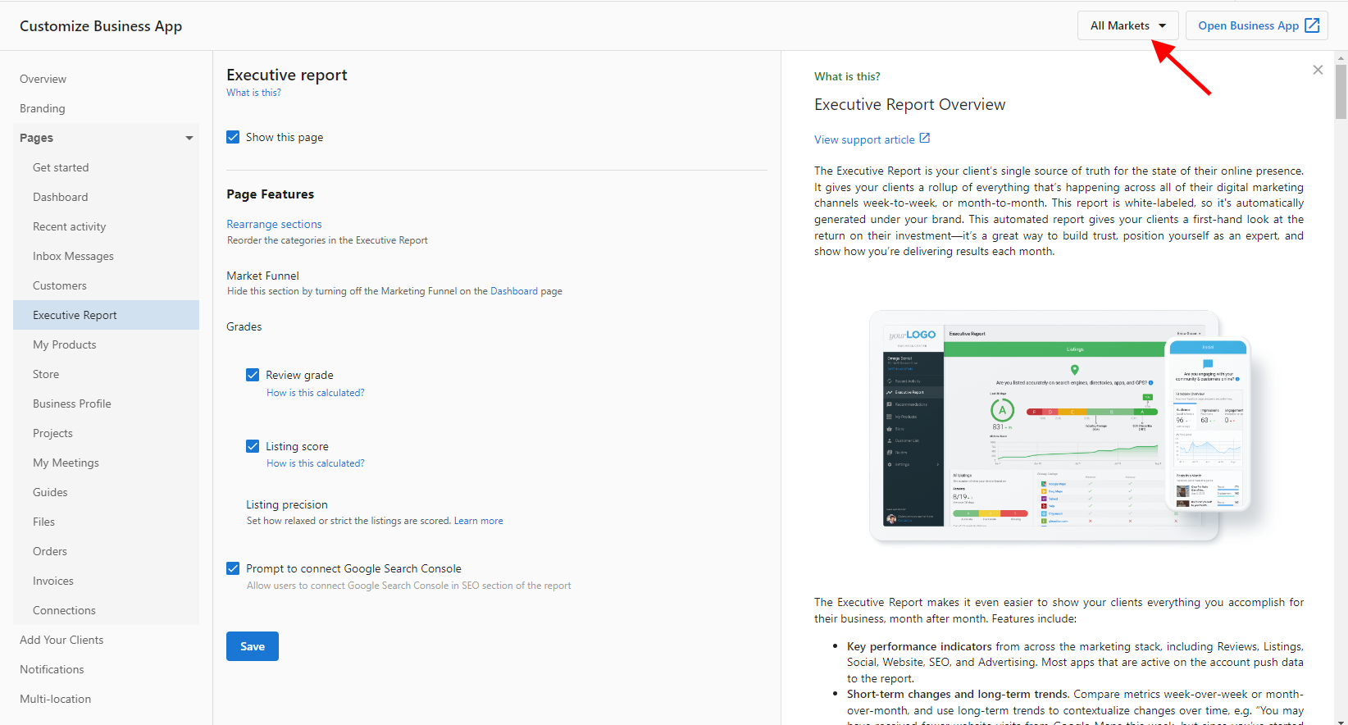Screen dimensions: 1348x725
Task: Click the Save button
Action: tap(253, 646)
